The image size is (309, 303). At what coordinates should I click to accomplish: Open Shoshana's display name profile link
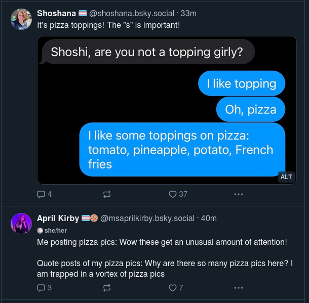[x=56, y=13]
